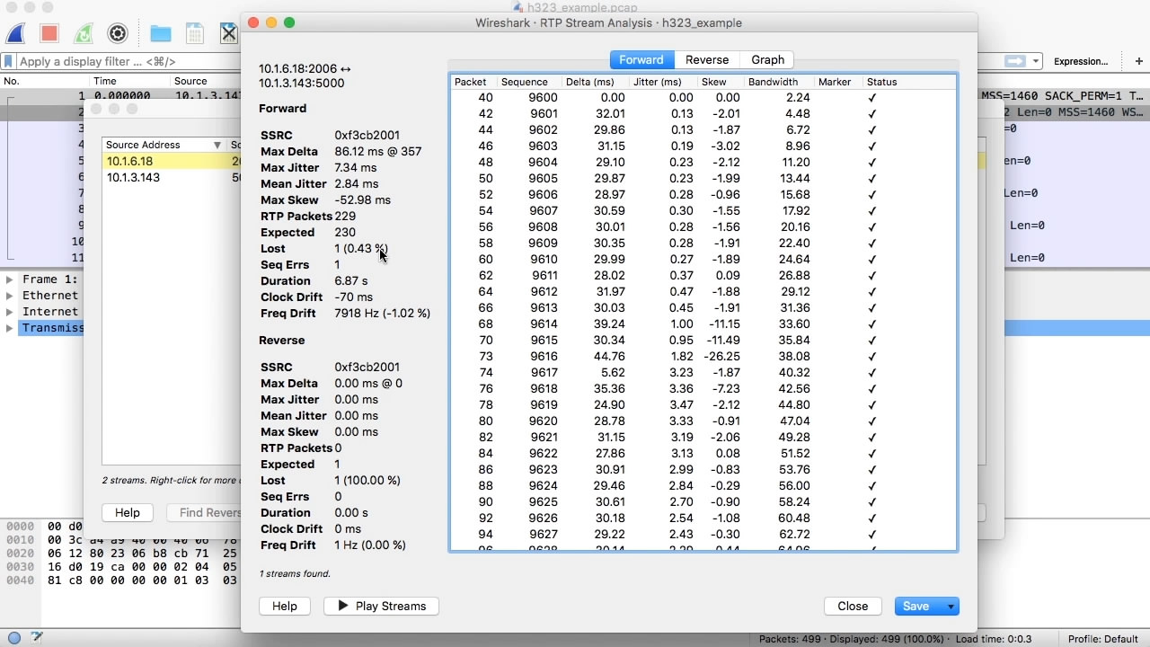1150x647 pixels.
Task: Click Help in RTP Stream Analysis dialog
Action: click(285, 607)
